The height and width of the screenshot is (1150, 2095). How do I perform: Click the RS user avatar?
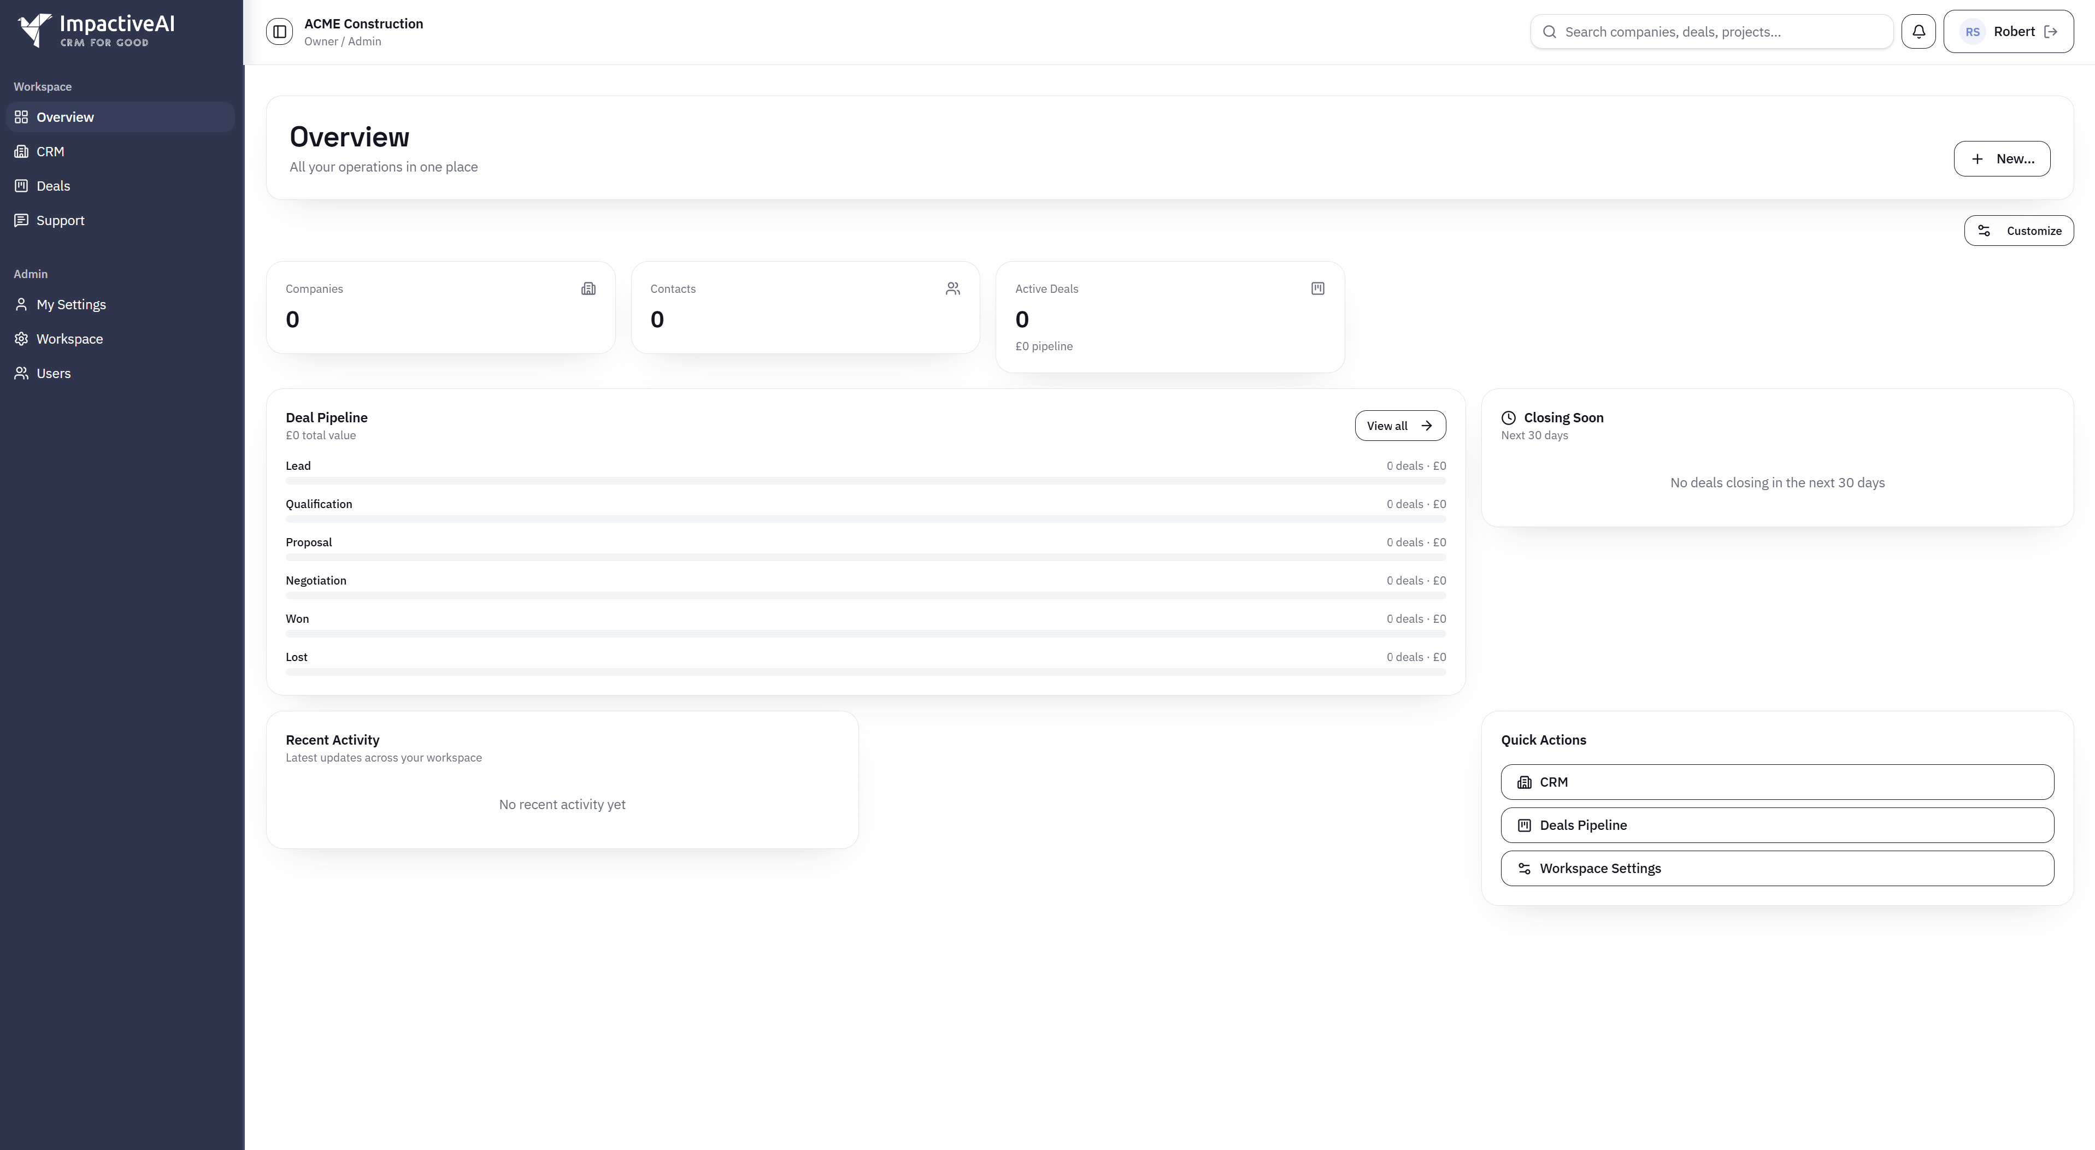[1972, 32]
